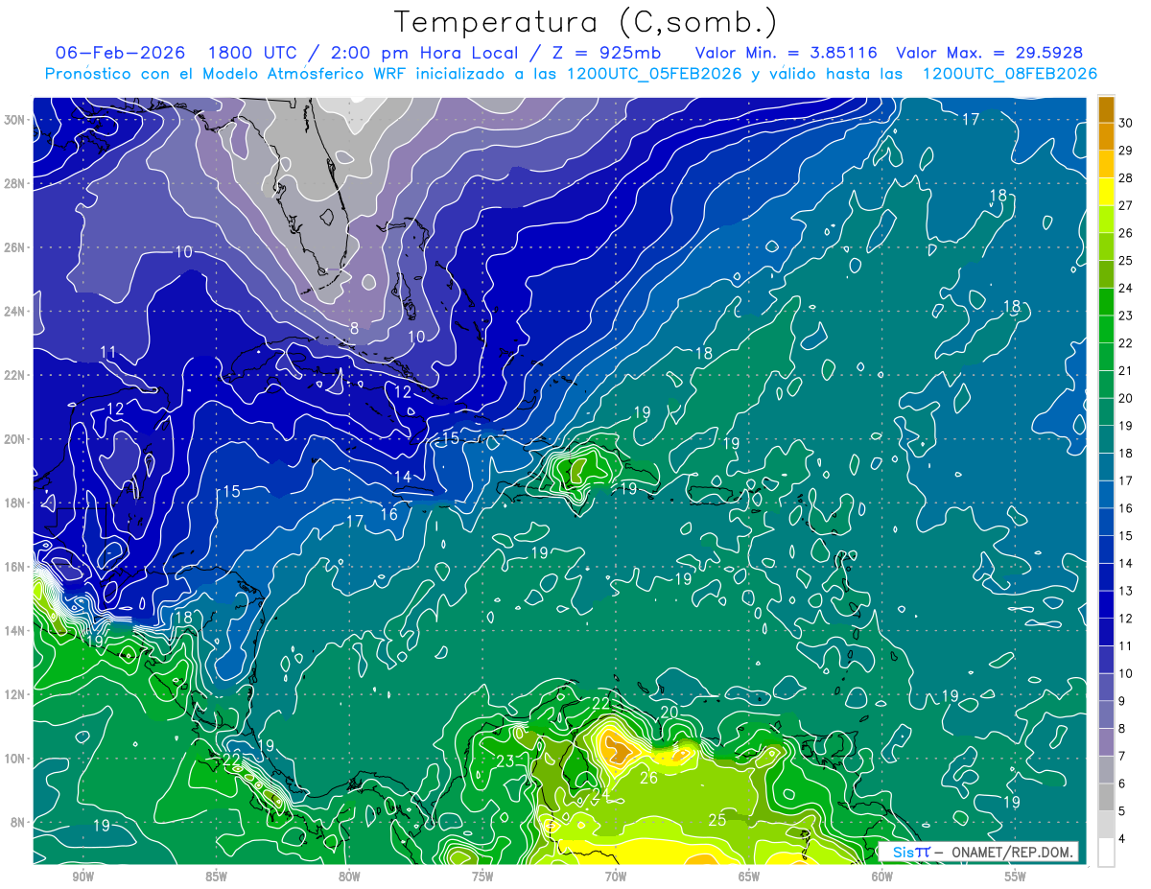The image size is (1151, 889).
Task: Pick the blue swatch between 15 and 16
Action: [1106, 522]
